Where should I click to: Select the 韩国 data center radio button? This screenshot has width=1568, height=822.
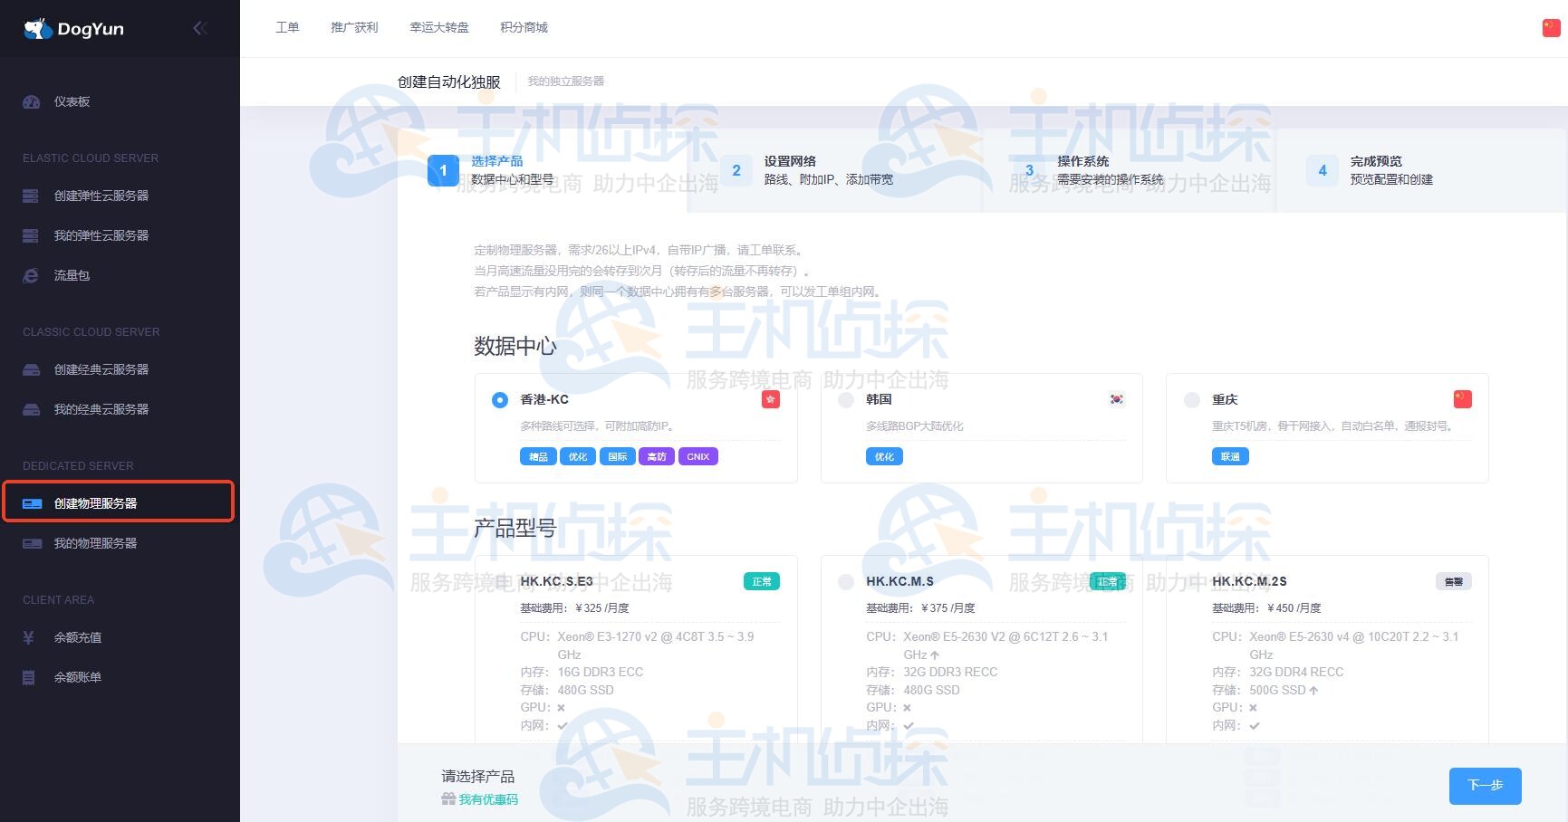point(846,399)
